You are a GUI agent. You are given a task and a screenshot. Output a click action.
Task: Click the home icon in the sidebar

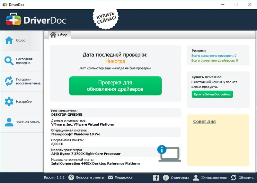point(9,40)
